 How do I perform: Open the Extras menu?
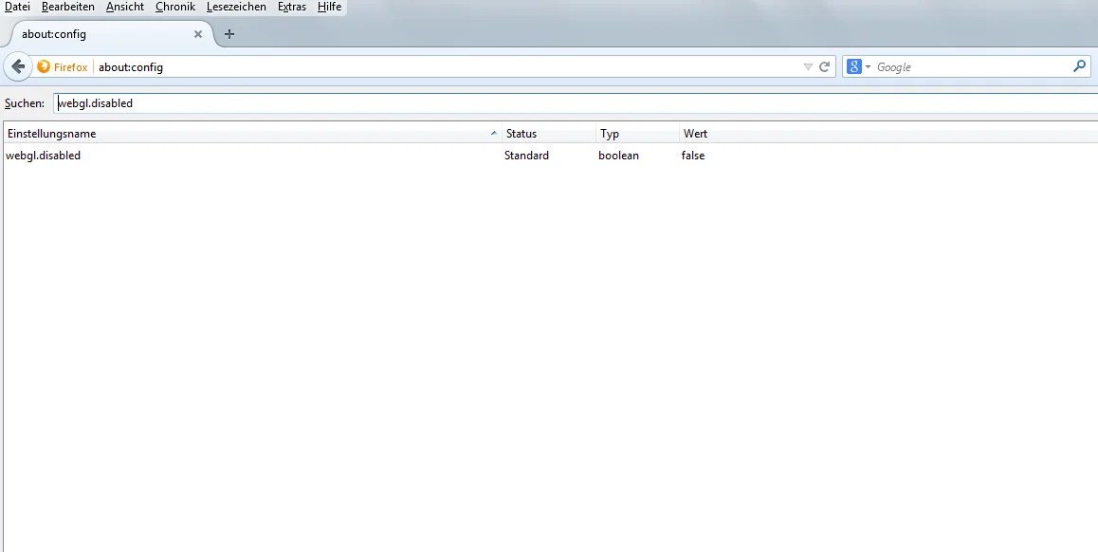[292, 7]
